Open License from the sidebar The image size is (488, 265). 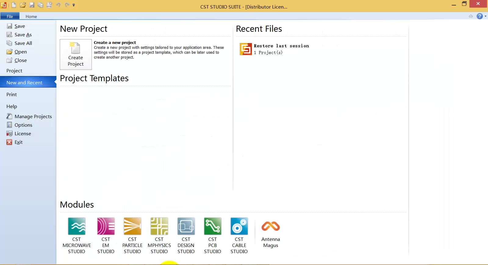23,134
